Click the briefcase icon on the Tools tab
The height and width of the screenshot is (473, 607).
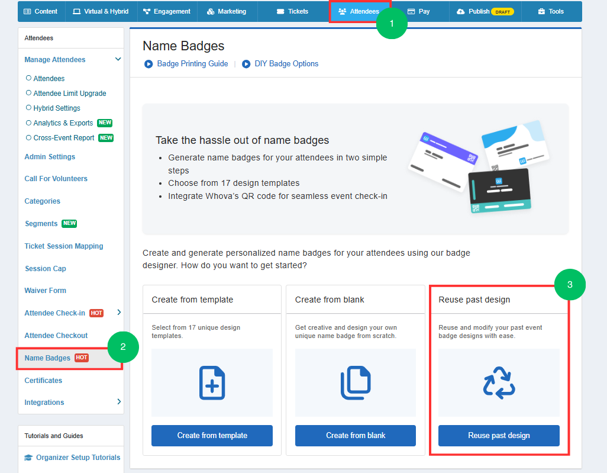(x=541, y=12)
